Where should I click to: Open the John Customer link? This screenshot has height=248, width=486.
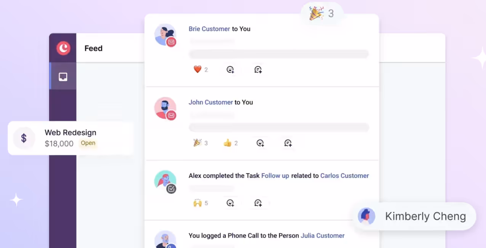(x=211, y=102)
